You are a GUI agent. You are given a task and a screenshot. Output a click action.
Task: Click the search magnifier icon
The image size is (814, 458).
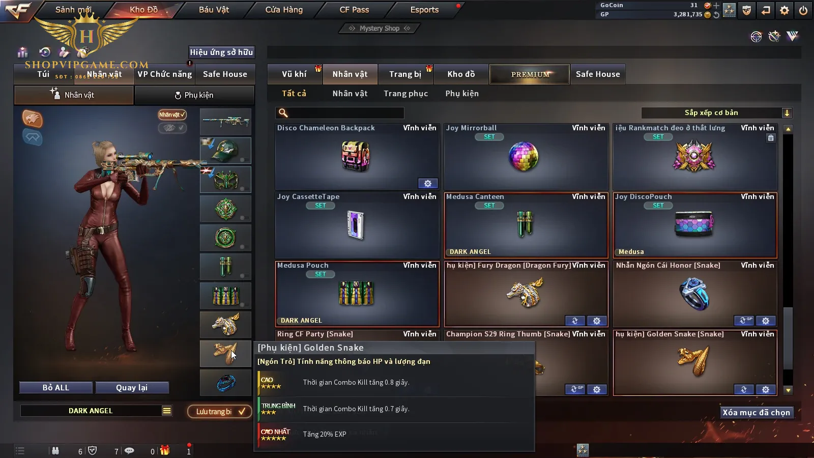[x=283, y=113]
